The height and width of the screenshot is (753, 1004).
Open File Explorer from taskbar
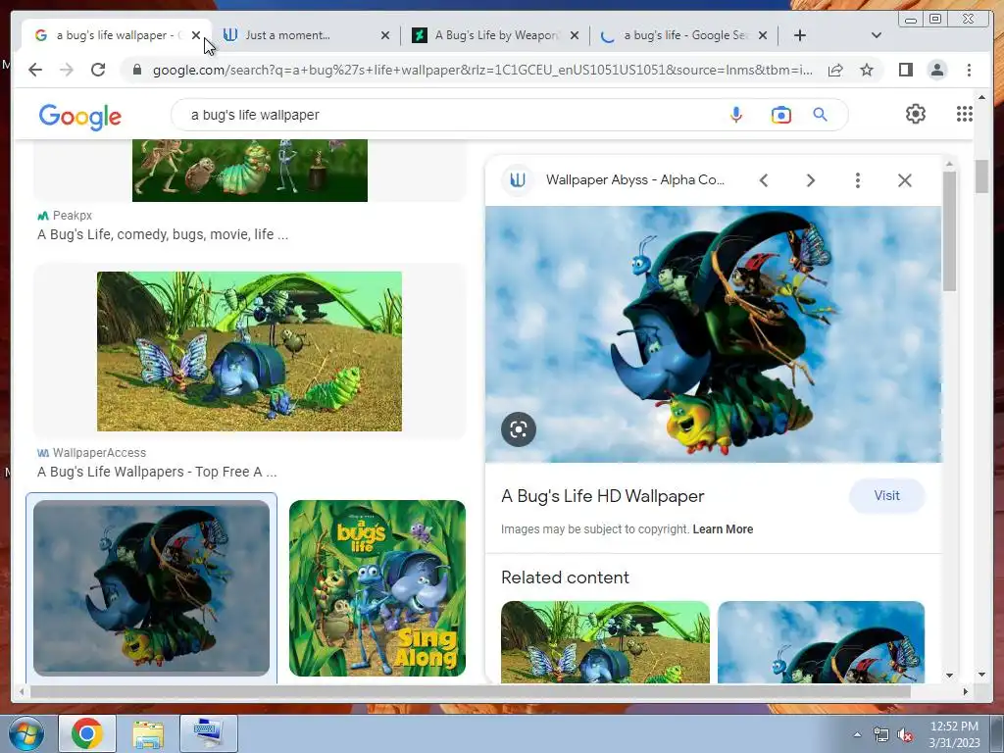click(x=148, y=733)
